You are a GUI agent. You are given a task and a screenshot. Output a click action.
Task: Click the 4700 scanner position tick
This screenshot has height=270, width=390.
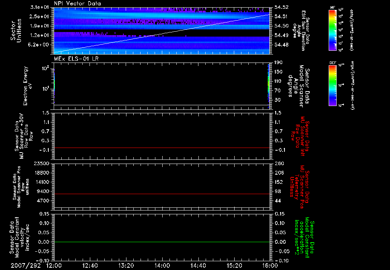pyautogui.click(x=43, y=201)
